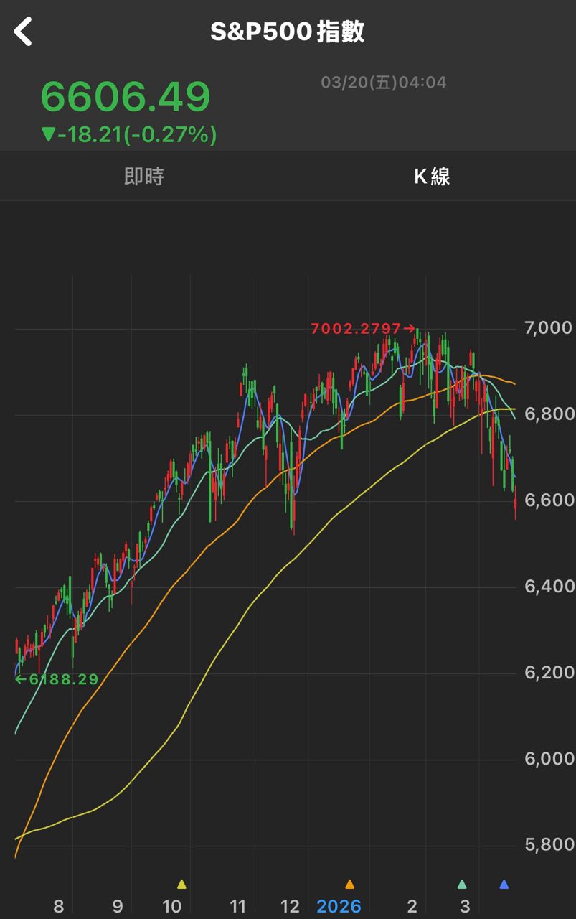Tap the orange triangle marker above 2026
This screenshot has height=919, width=576.
coord(349,884)
